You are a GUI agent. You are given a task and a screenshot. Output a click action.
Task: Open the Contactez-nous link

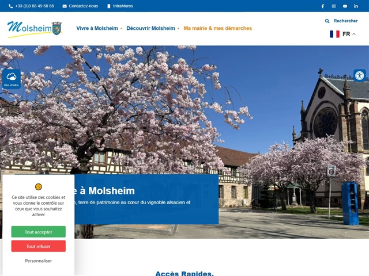(x=83, y=6)
